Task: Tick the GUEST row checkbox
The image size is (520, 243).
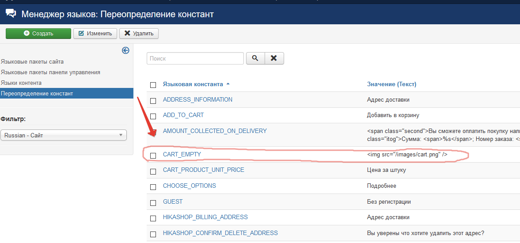Action: (x=153, y=203)
